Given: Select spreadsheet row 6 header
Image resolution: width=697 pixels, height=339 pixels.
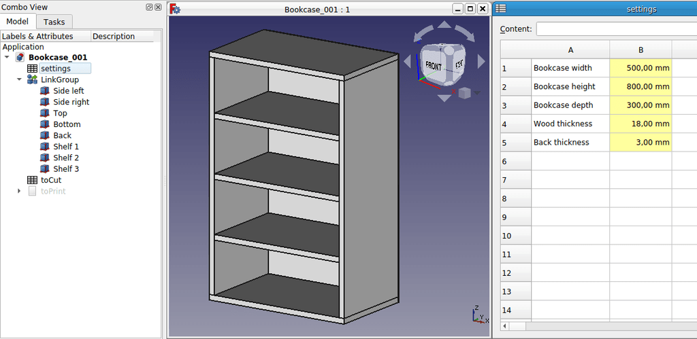Looking at the screenshot, I should point(516,162).
